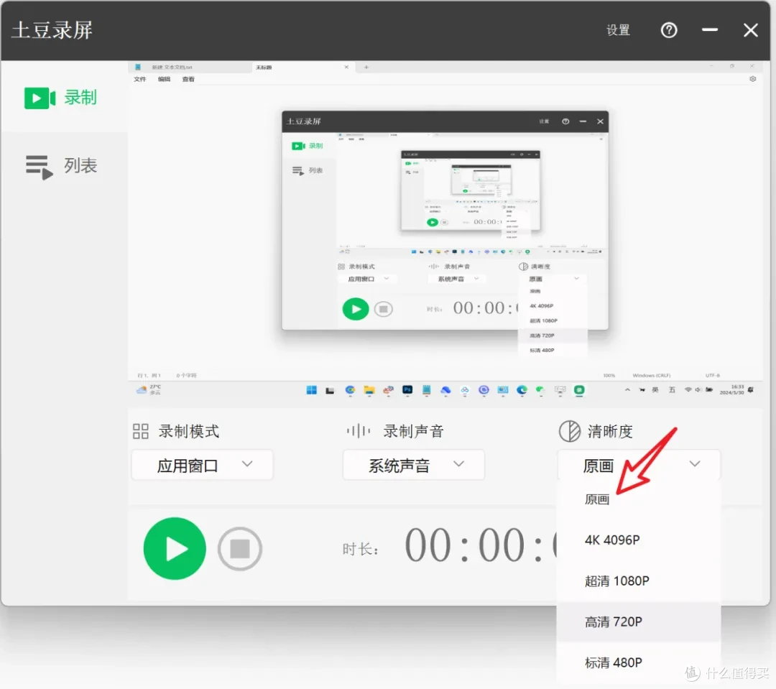
Task: Collapse the 清晰度 dropdown showing 原画
Action: coord(639,465)
